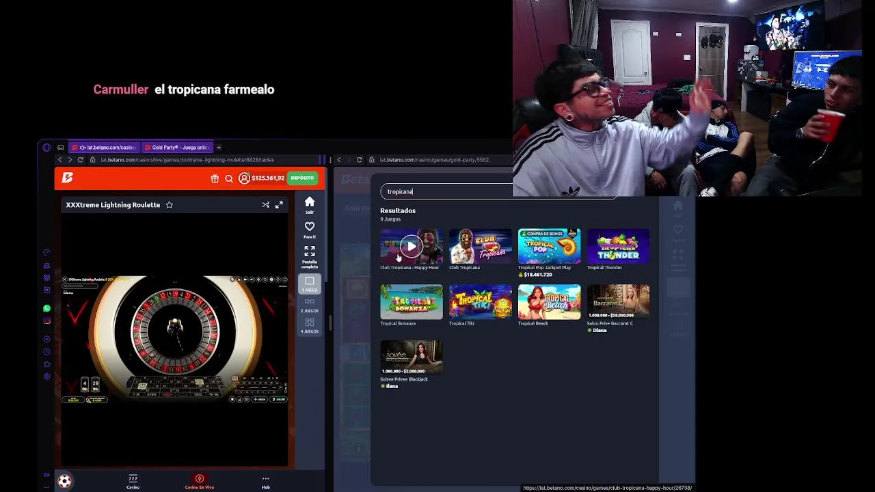Go back in the left browser pane

(x=59, y=160)
